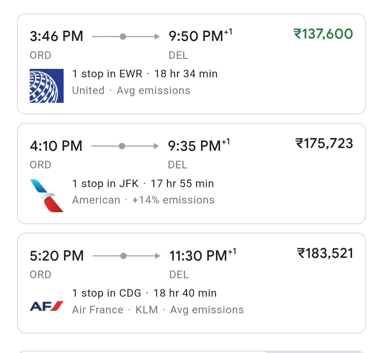Image resolution: width=383 pixels, height=353 pixels.
Task: Open the 4:10 PM departure flight
Action: [56, 146]
